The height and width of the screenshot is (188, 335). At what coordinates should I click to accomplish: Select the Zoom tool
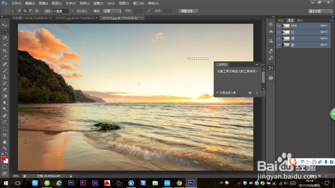(x=4, y=148)
